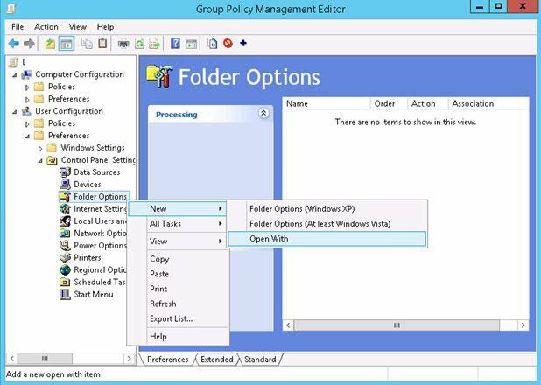Switch to the Extended tab

(x=217, y=359)
